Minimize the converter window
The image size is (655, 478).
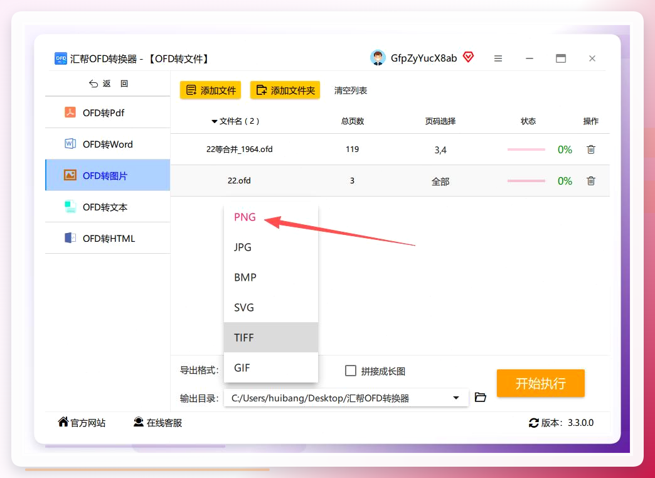click(x=530, y=58)
